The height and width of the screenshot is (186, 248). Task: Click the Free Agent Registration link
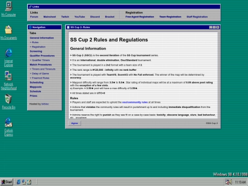pos(140,17)
